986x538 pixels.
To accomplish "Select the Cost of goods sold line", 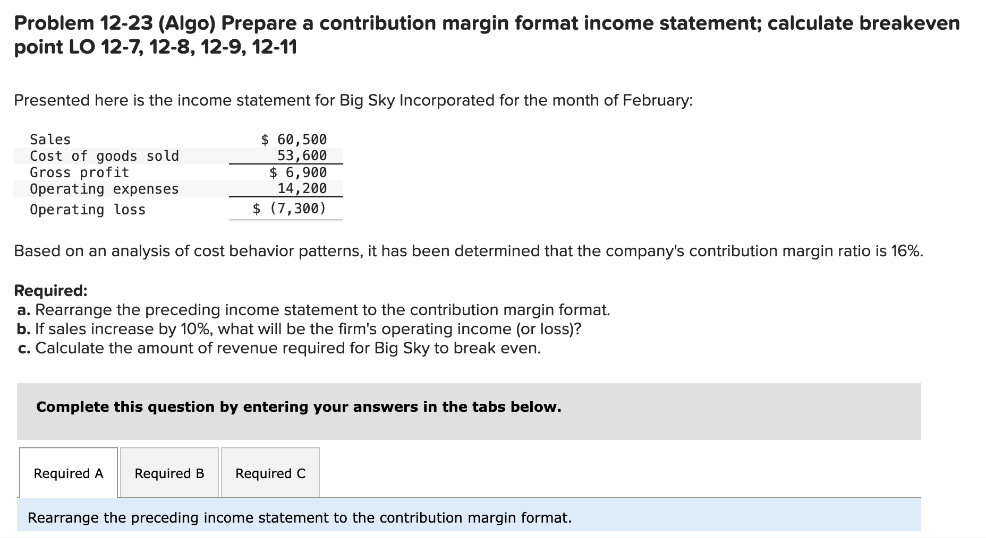I will click(104, 155).
